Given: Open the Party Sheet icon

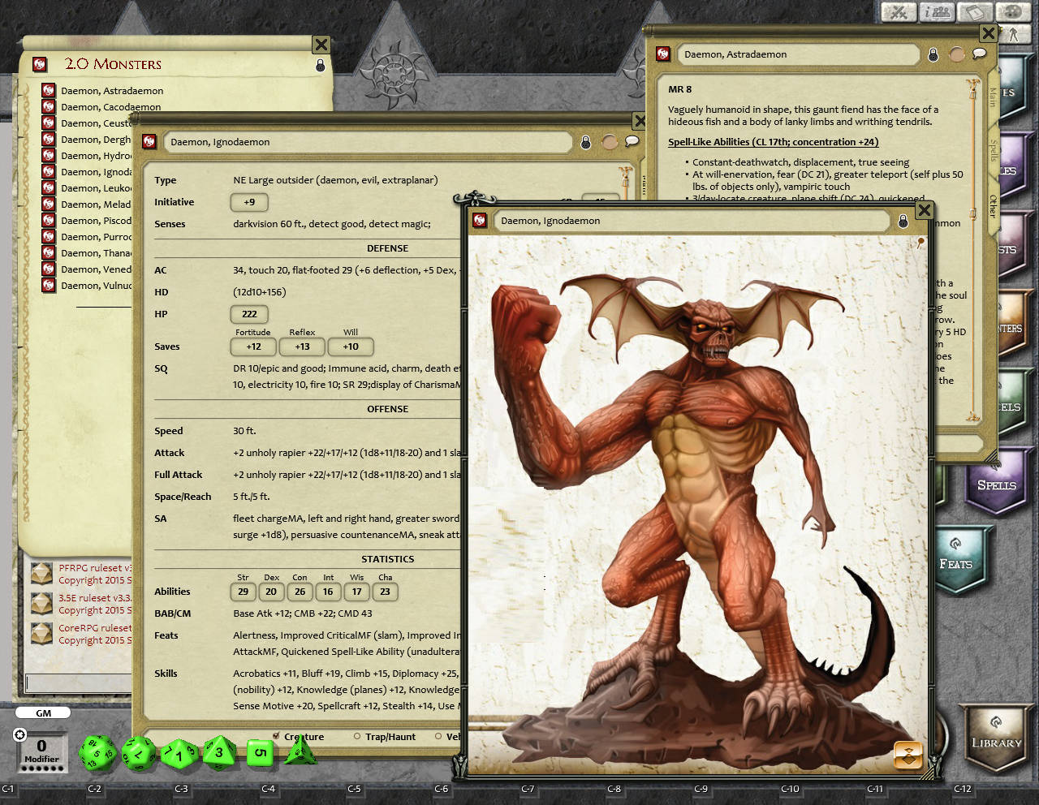Looking at the screenshot, I should coord(937,12).
